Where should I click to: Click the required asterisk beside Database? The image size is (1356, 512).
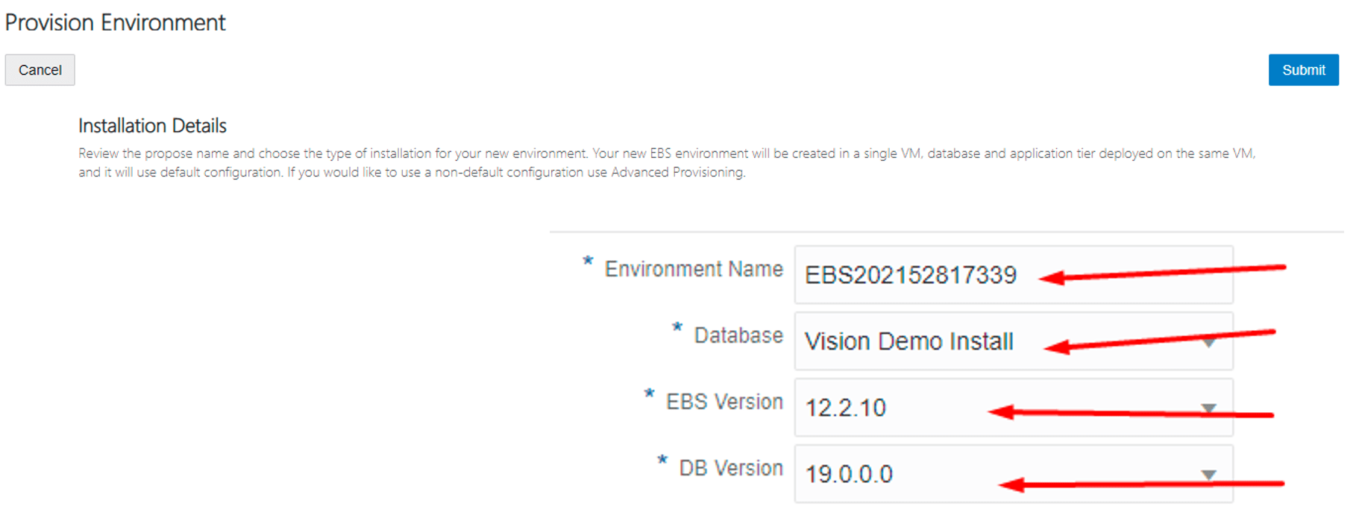click(x=677, y=328)
